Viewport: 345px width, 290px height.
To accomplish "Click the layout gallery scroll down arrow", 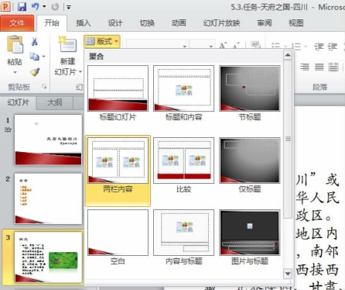I will click(x=288, y=274).
